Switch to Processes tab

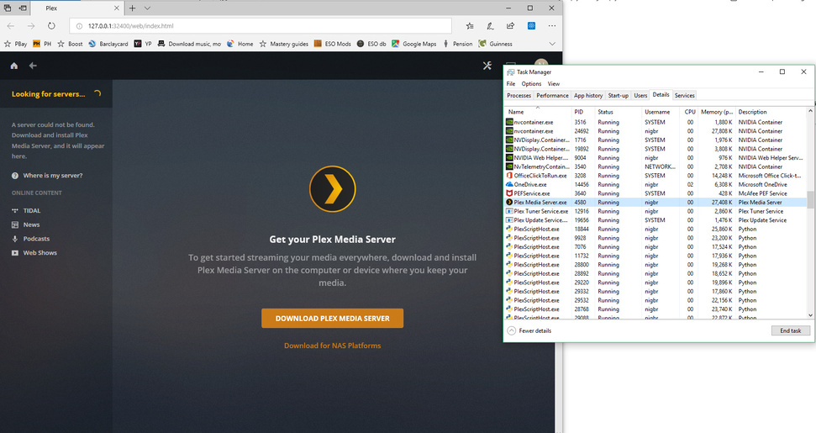coord(519,95)
